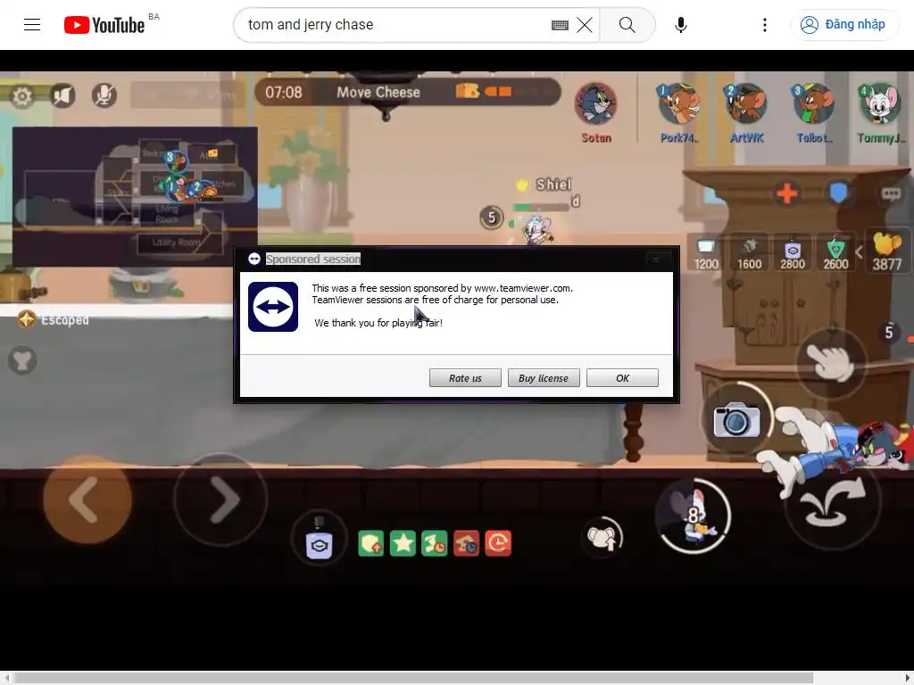
Task: Buy the green item priced 2600
Action: pyautogui.click(x=835, y=253)
